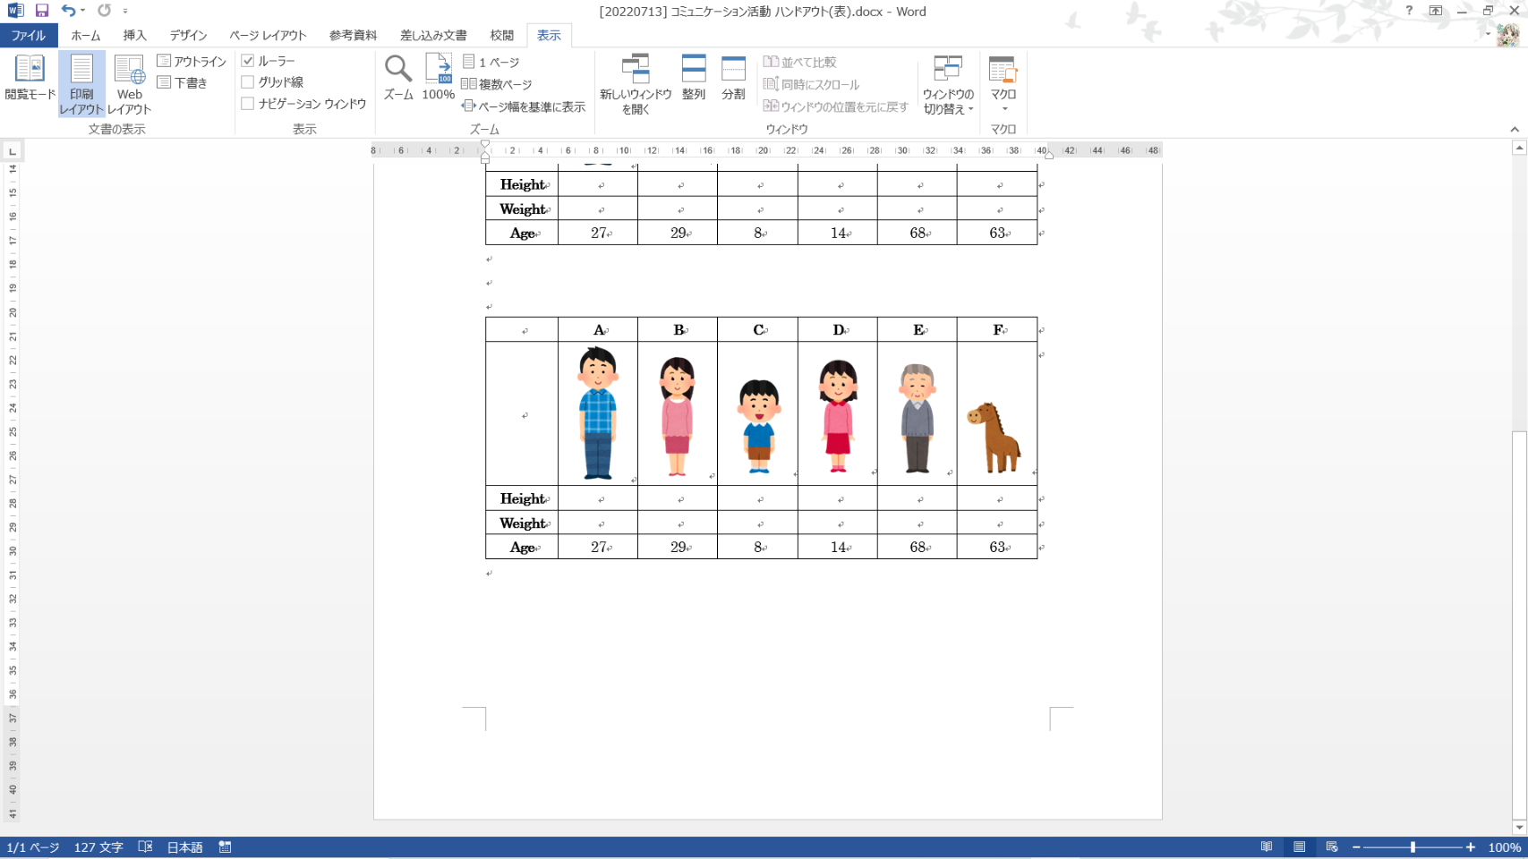Viewport: 1528px width, 859px height.
Task: Click the zoom slider in status bar
Action: (x=1413, y=847)
